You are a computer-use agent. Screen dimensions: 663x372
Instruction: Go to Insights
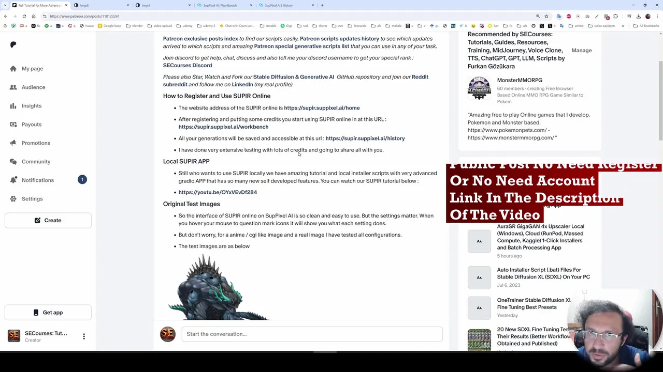point(32,106)
